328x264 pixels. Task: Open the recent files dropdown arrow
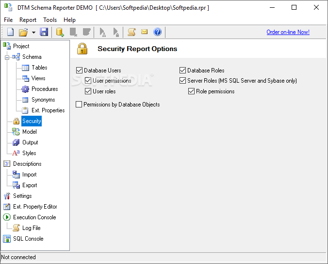point(33,32)
